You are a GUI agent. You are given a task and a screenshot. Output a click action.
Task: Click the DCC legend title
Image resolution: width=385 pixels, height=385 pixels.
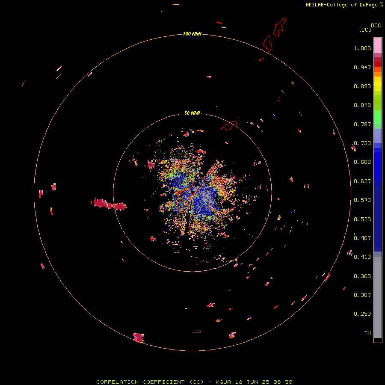(x=376, y=26)
